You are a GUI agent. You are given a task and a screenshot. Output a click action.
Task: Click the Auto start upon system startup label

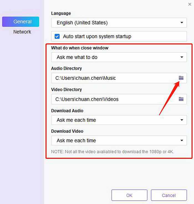[x=97, y=36]
